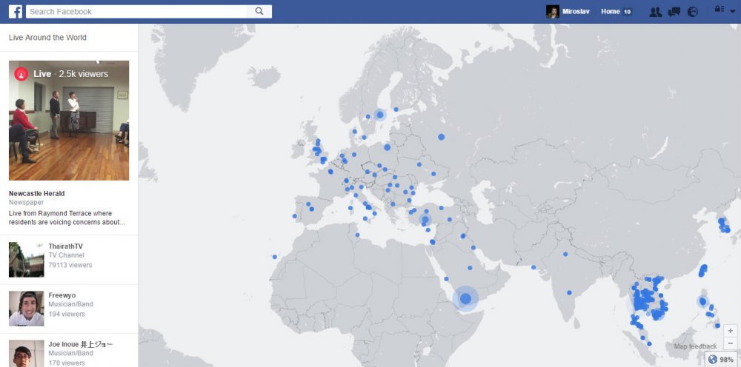This screenshot has width=741, height=367.
Task: Click the 'Live from Raymond Terrace' description
Action: coord(67,218)
